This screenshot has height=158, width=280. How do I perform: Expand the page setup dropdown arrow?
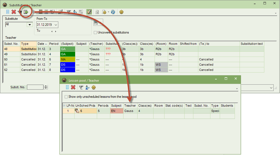coord(108,12)
